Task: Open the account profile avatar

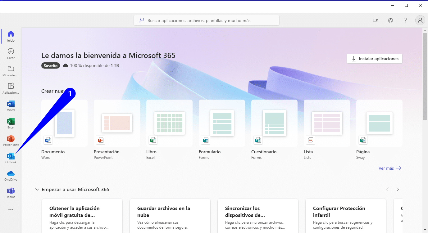Action: [420, 20]
